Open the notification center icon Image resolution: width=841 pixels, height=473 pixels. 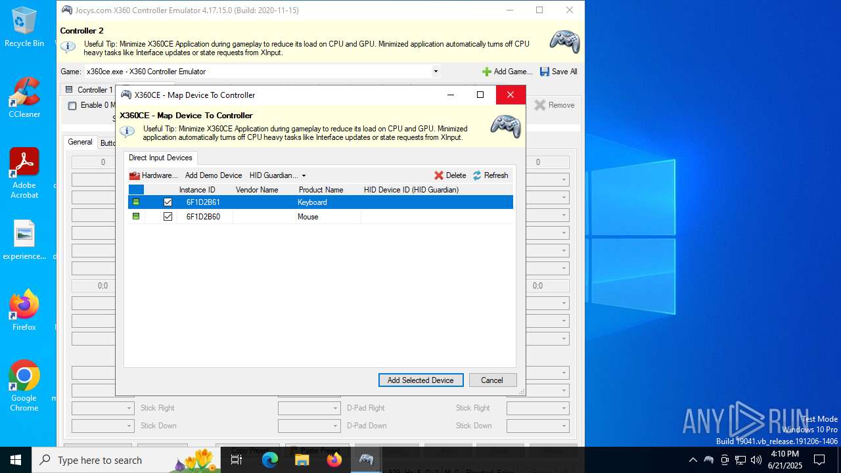(819, 460)
